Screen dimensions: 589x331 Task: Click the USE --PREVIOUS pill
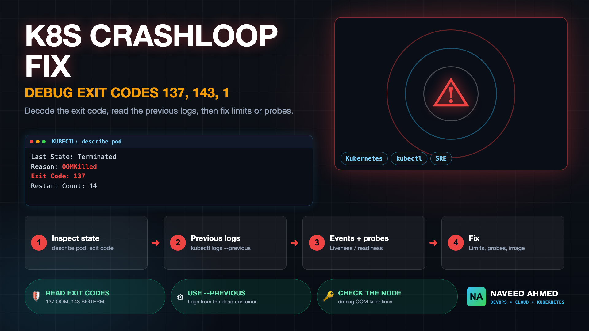click(241, 297)
